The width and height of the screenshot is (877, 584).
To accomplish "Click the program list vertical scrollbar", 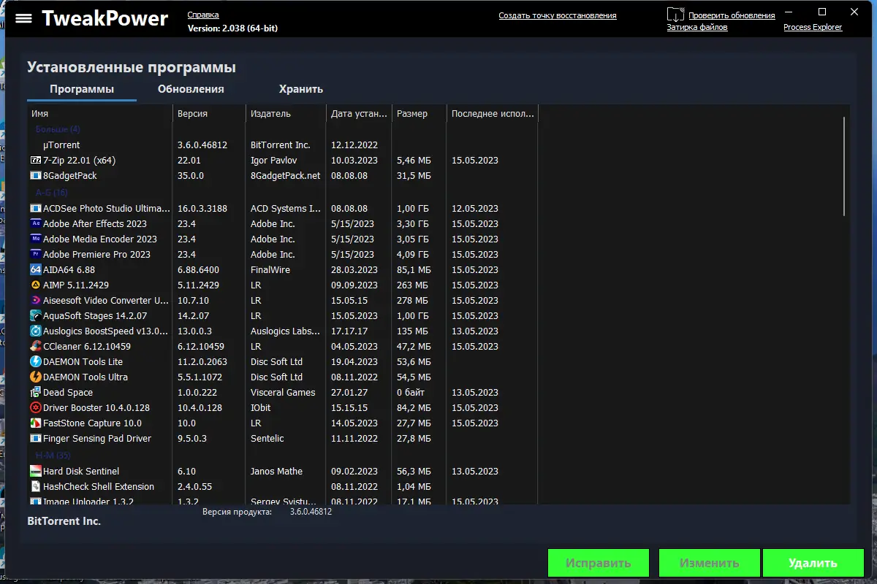I will [x=844, y=166].
